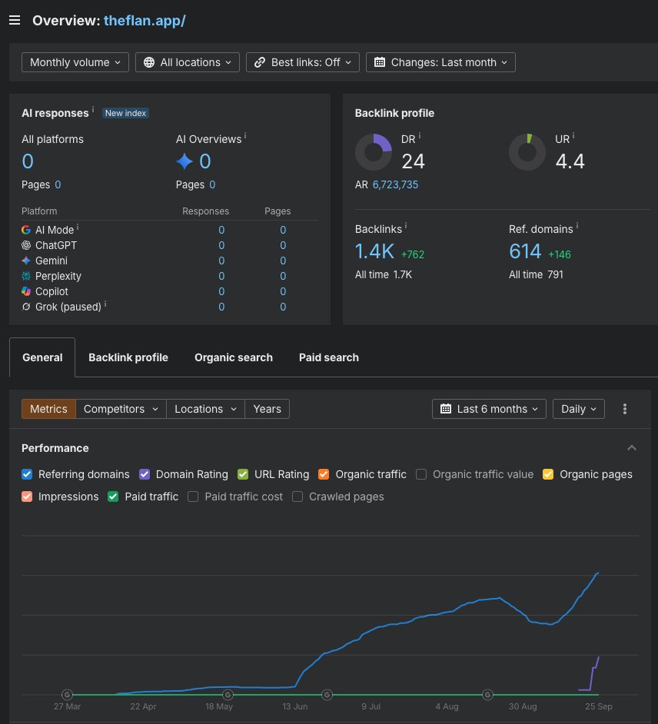Open Backlinks value 1.4K
658x724 pixels.
(x=374, y=251)
